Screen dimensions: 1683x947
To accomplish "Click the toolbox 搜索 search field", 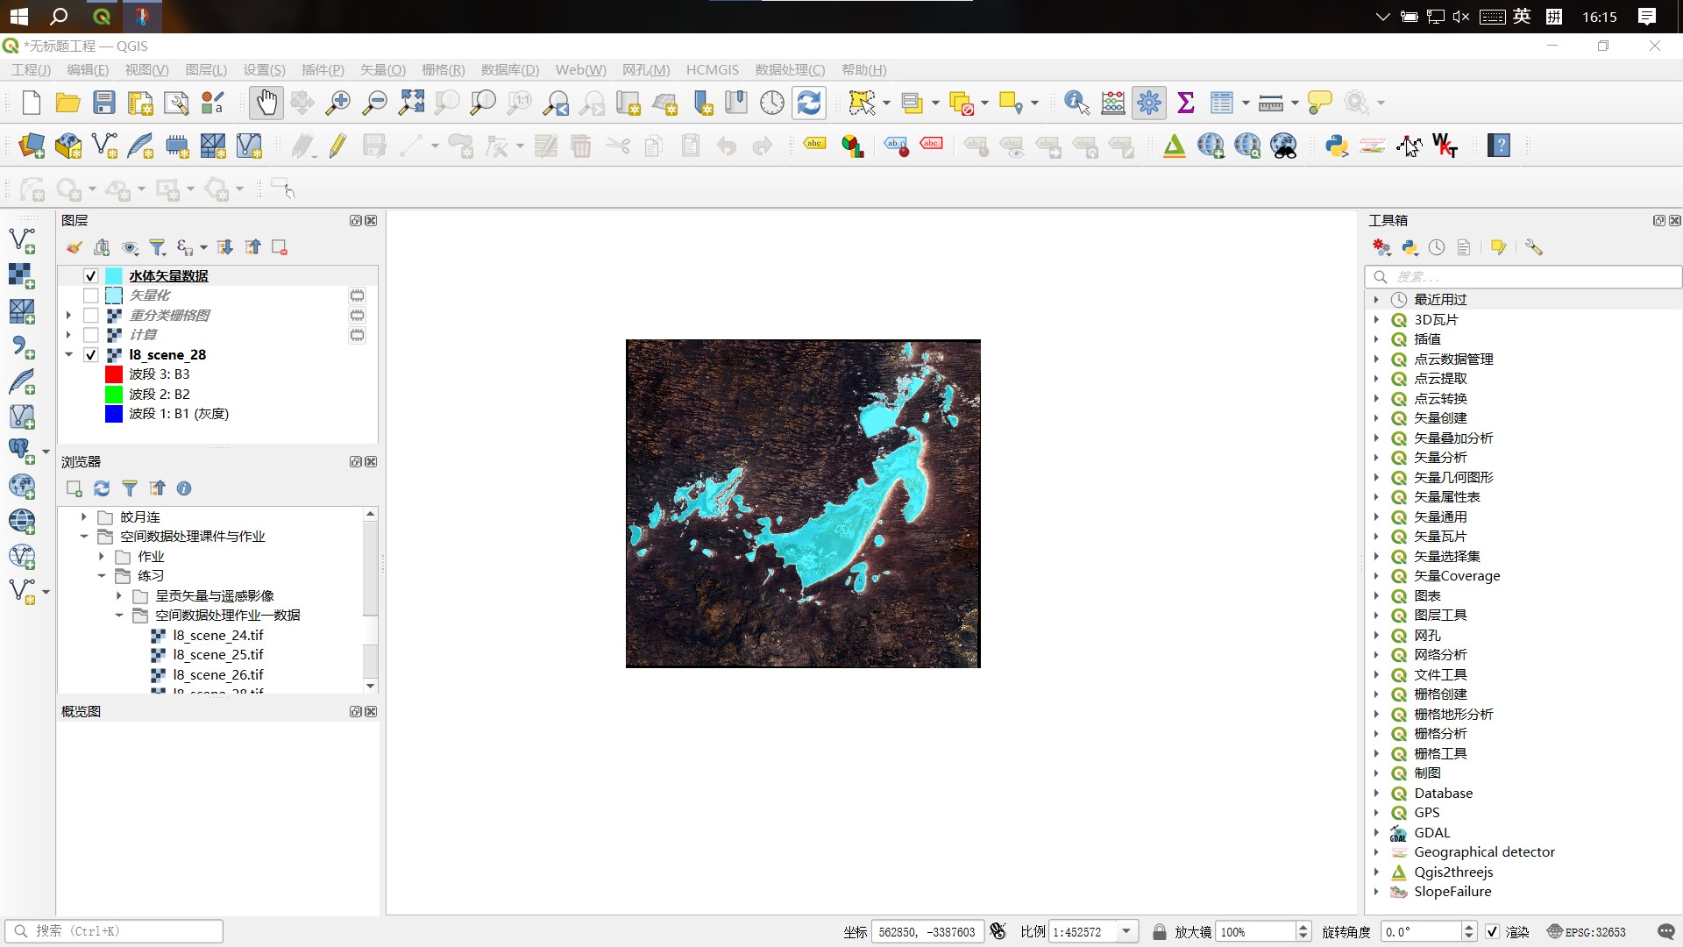I will tap(1523, 277).
